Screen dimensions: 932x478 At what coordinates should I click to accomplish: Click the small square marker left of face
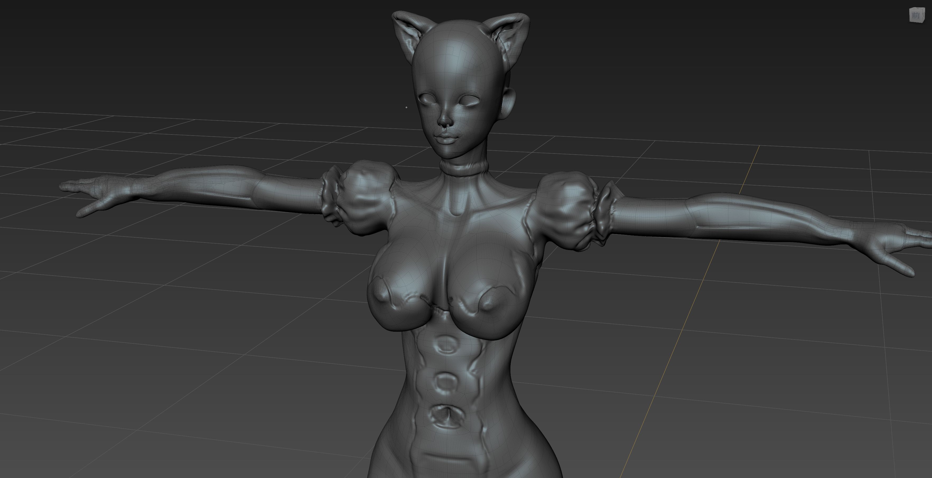pyautogui.click(x=406, y=108)
